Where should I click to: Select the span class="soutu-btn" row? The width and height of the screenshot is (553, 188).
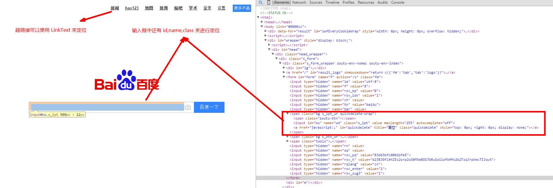[325, 118]
